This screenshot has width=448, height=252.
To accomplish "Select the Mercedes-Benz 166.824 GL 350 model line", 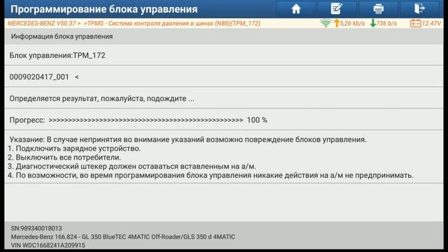I will (x=123, y=237).
